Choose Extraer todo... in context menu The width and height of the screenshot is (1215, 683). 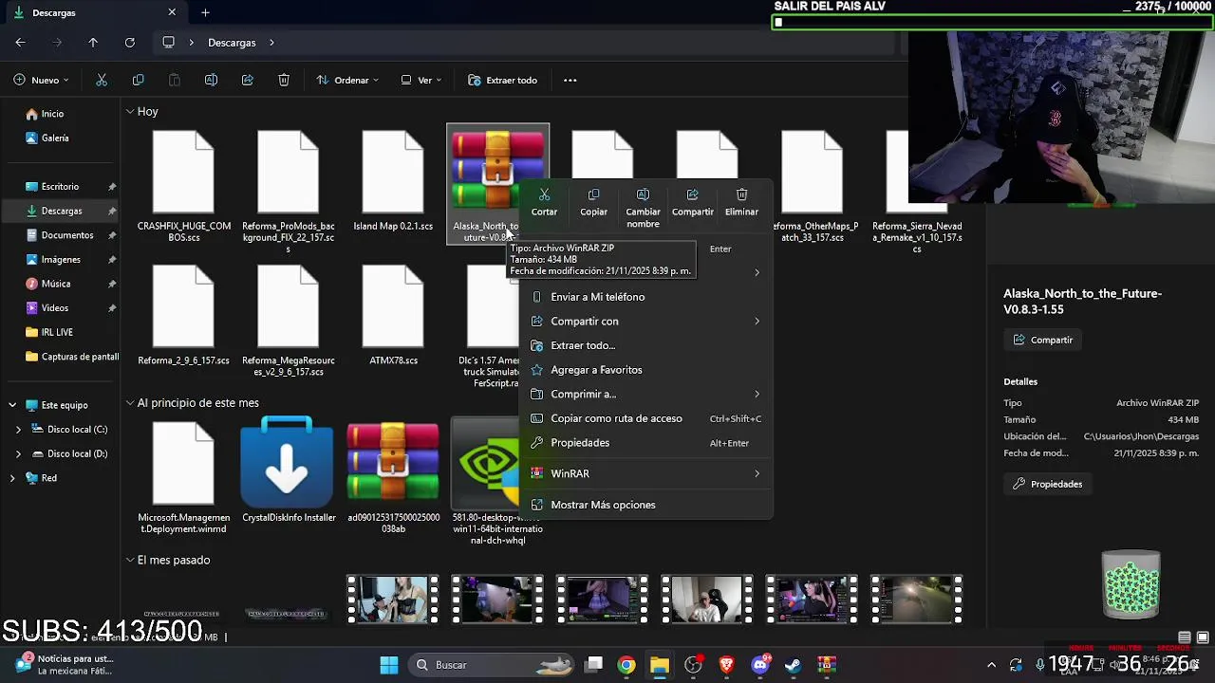tap(646, 346)
